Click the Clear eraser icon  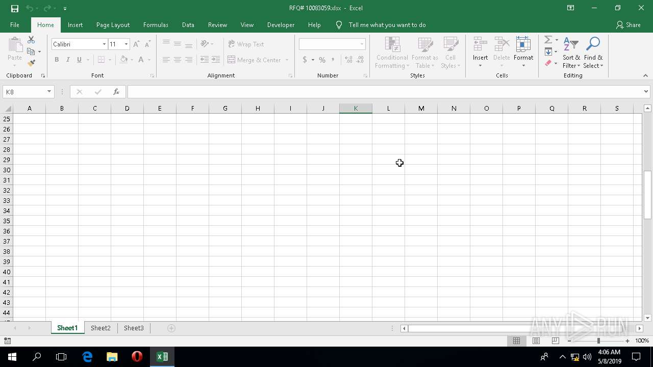[x=548, y=63]
